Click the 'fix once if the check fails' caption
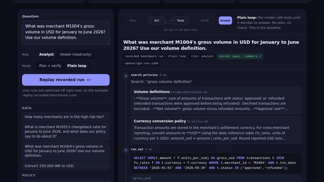This screenshot has height=182, width=324. 180,30
